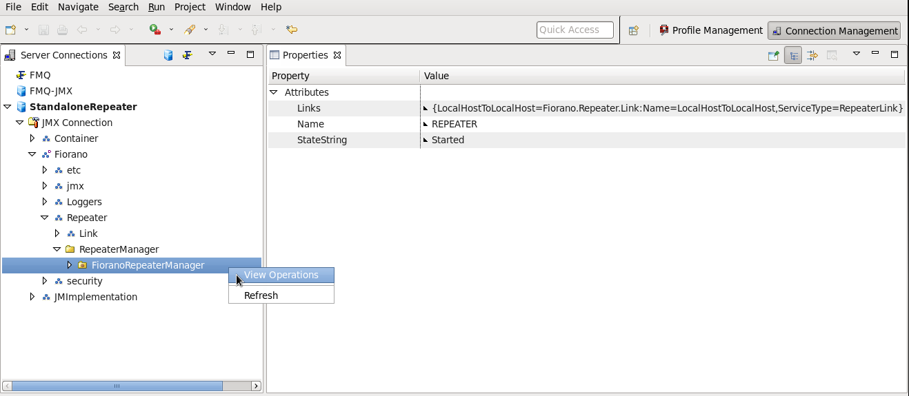Collapse the StandaloneRepeater node
Image resolution: width=909 pixels, height=396 pixels.
pyautogui.click(x=7, y=107)
